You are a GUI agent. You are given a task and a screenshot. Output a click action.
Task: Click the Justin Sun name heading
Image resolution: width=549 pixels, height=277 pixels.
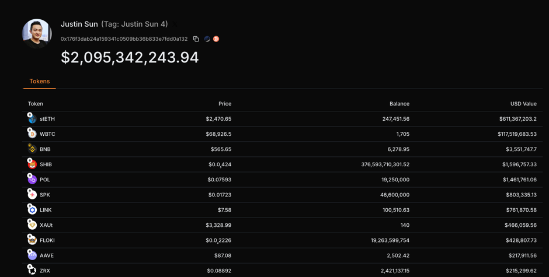(x=79, y=24)
